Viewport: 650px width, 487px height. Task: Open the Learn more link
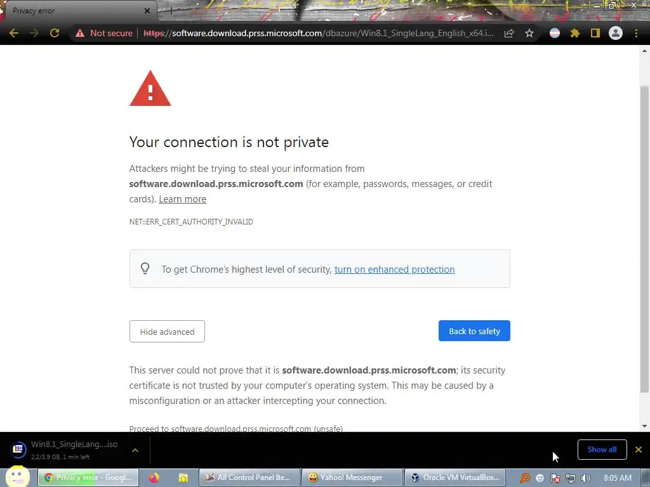pyautogui.click(x=182, y=199)
